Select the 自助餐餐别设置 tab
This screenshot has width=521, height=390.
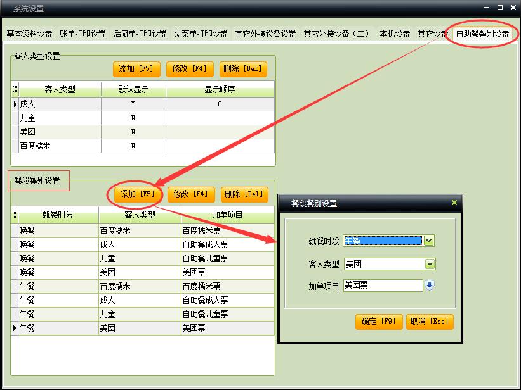pos(482,34)
